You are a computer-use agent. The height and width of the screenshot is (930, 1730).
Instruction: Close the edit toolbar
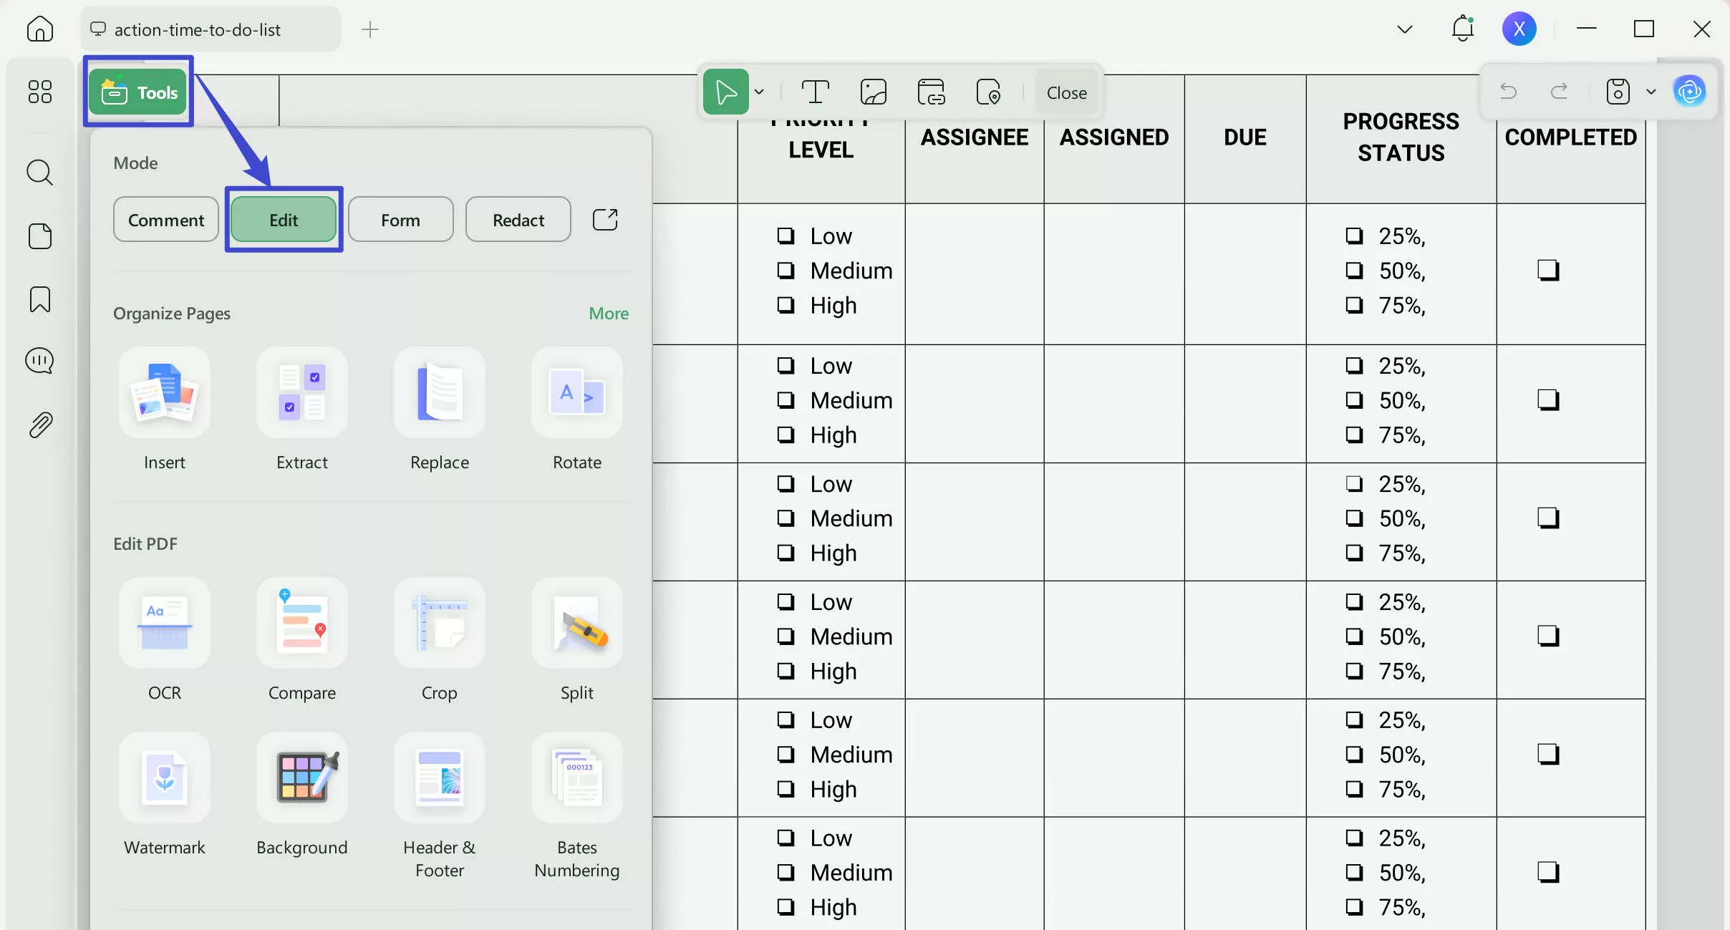(1066, 92)
